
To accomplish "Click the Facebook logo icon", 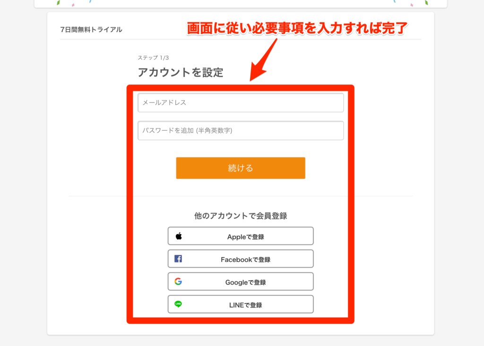I will (178, 258).
